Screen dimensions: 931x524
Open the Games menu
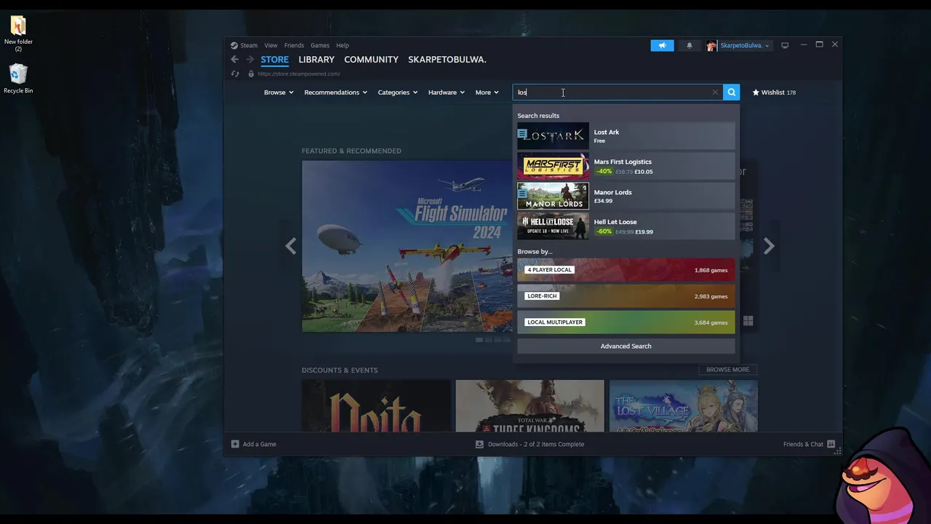(320, 45)
